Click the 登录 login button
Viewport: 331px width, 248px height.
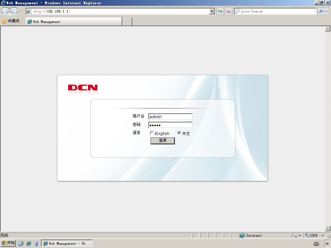(x=163, y=141)
